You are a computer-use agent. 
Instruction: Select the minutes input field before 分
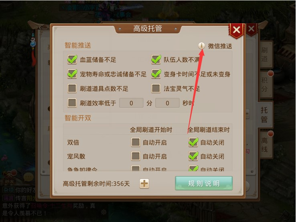coord(131,103)
